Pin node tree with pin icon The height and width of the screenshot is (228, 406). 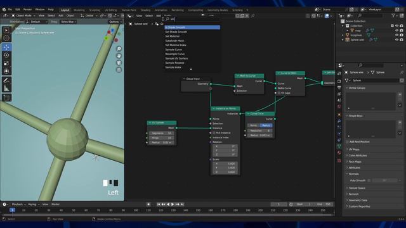252,16
